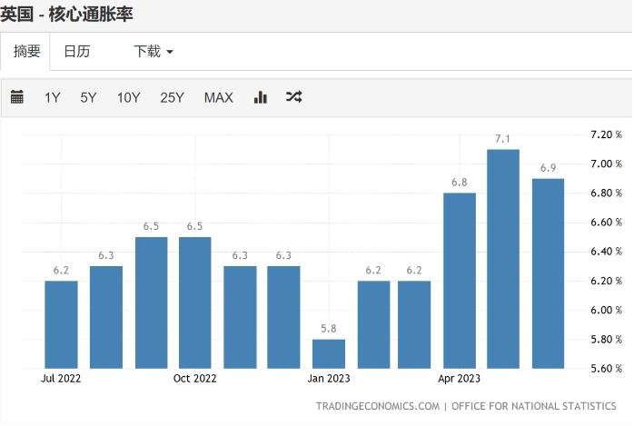Select the 7.1 peak bar
634x426 pixels.
tap(503, 259)
